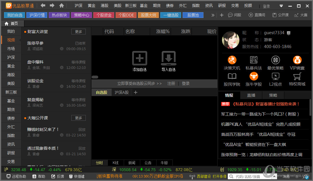The width and height of the screenshot is (313, 181).
Task: Click 我的自选 toolbar button
Action: click(x=14, y=15)
